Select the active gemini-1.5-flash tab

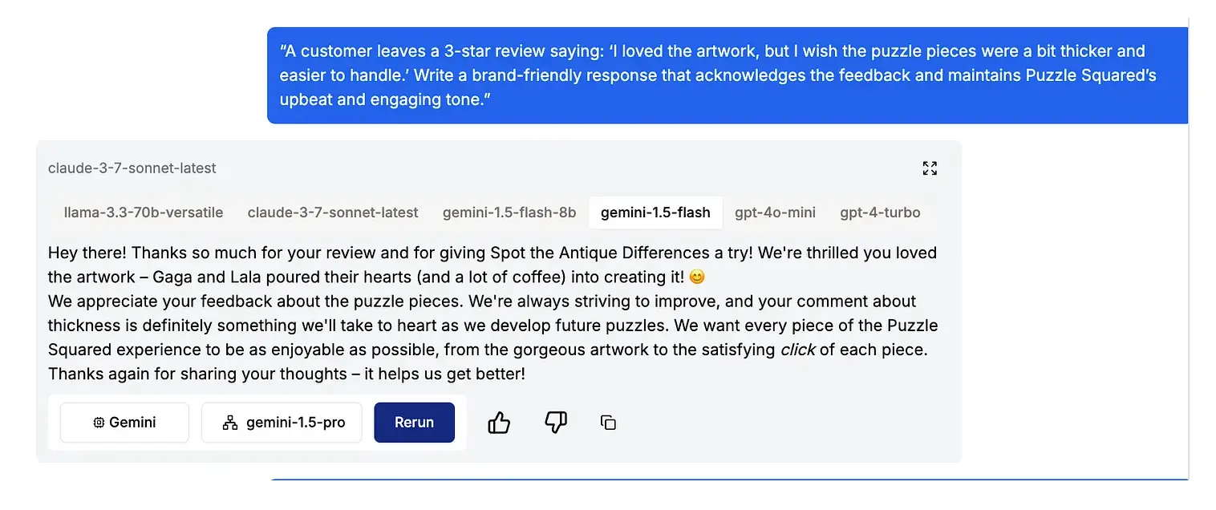pyautogui.click(x=655, y=212)
